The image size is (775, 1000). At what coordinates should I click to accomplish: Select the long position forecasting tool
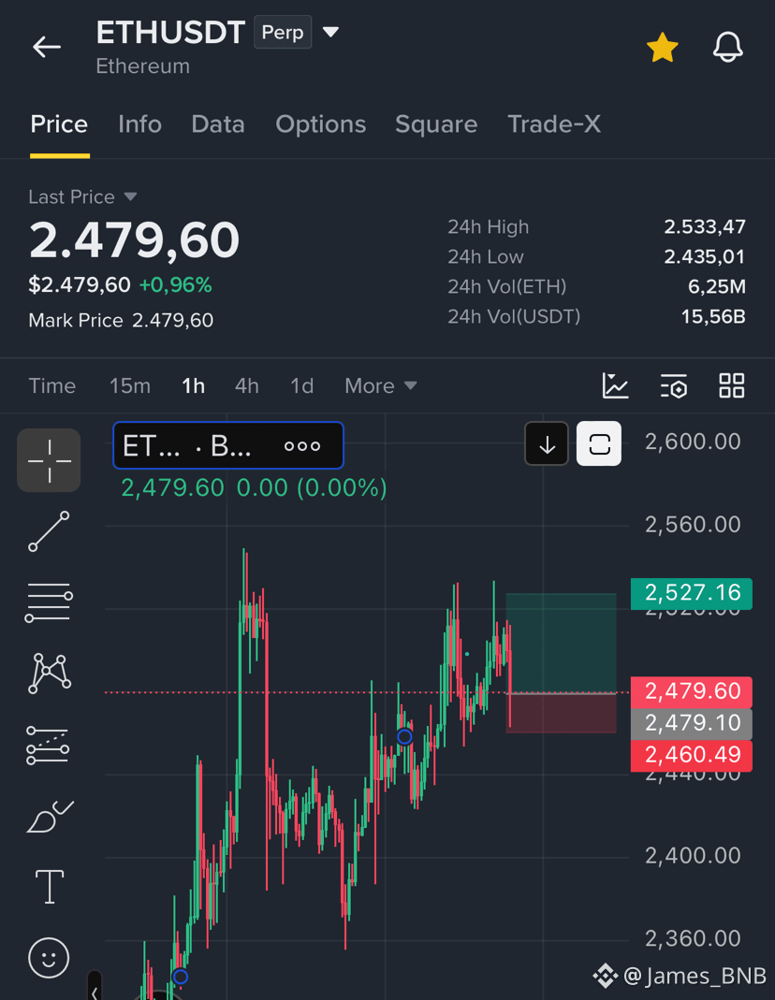point(48,746)
